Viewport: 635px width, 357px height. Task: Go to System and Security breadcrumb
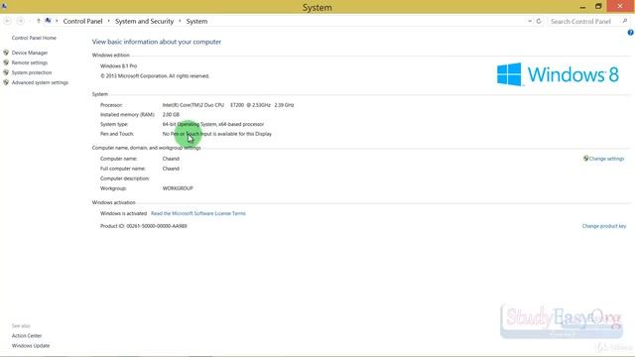pyautogui.click(x=144, y=21)
